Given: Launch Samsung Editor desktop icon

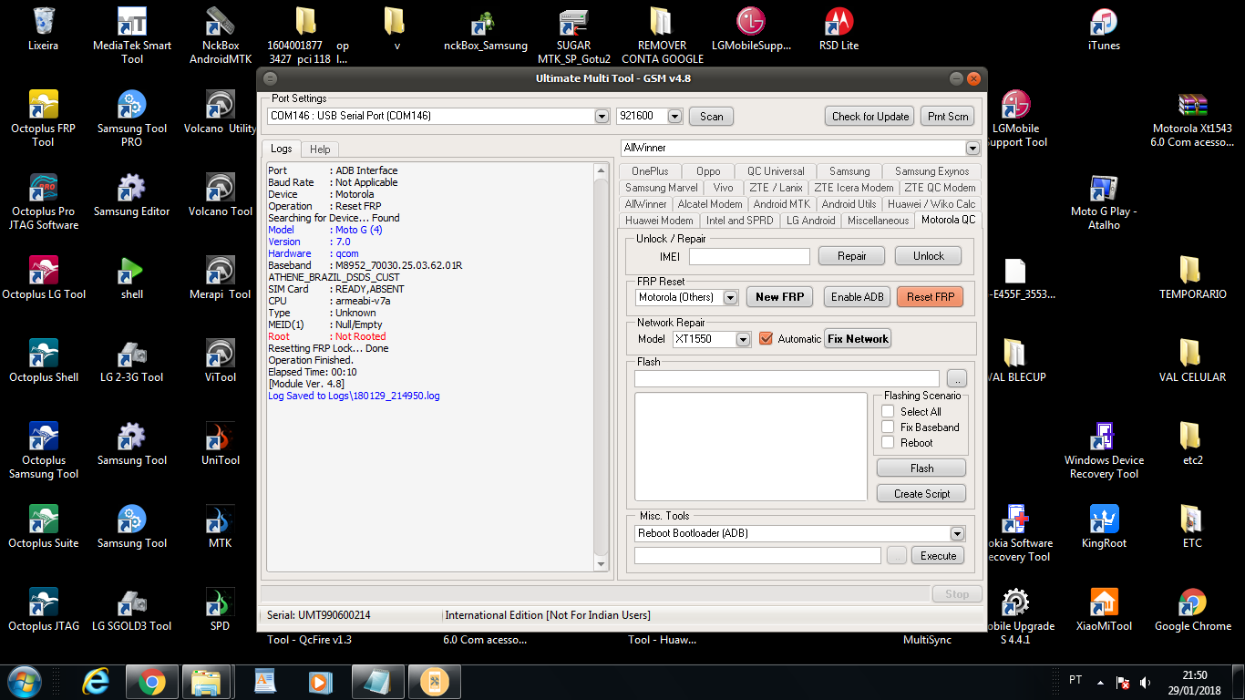Looking at the screenshot, I should 132,195.
